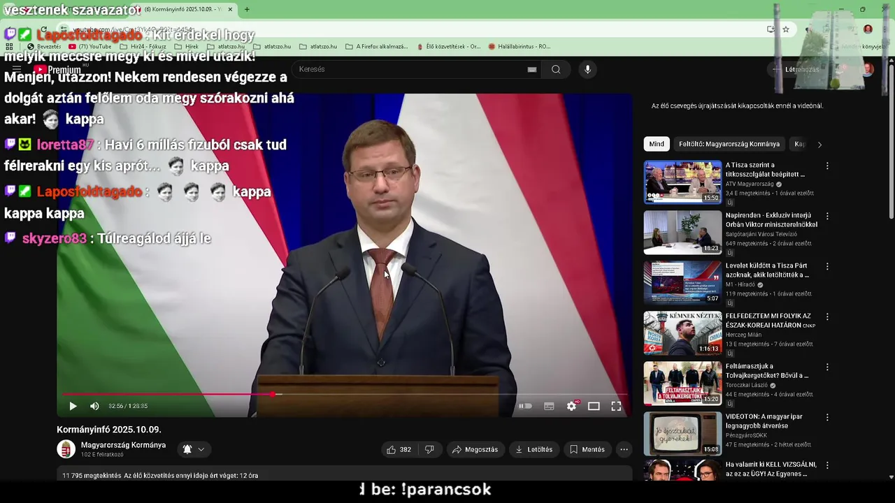Open options for the ATV Tisza video
Image resolution: width=895 pixels, height=503 pixels.
[x=827, y=166]
